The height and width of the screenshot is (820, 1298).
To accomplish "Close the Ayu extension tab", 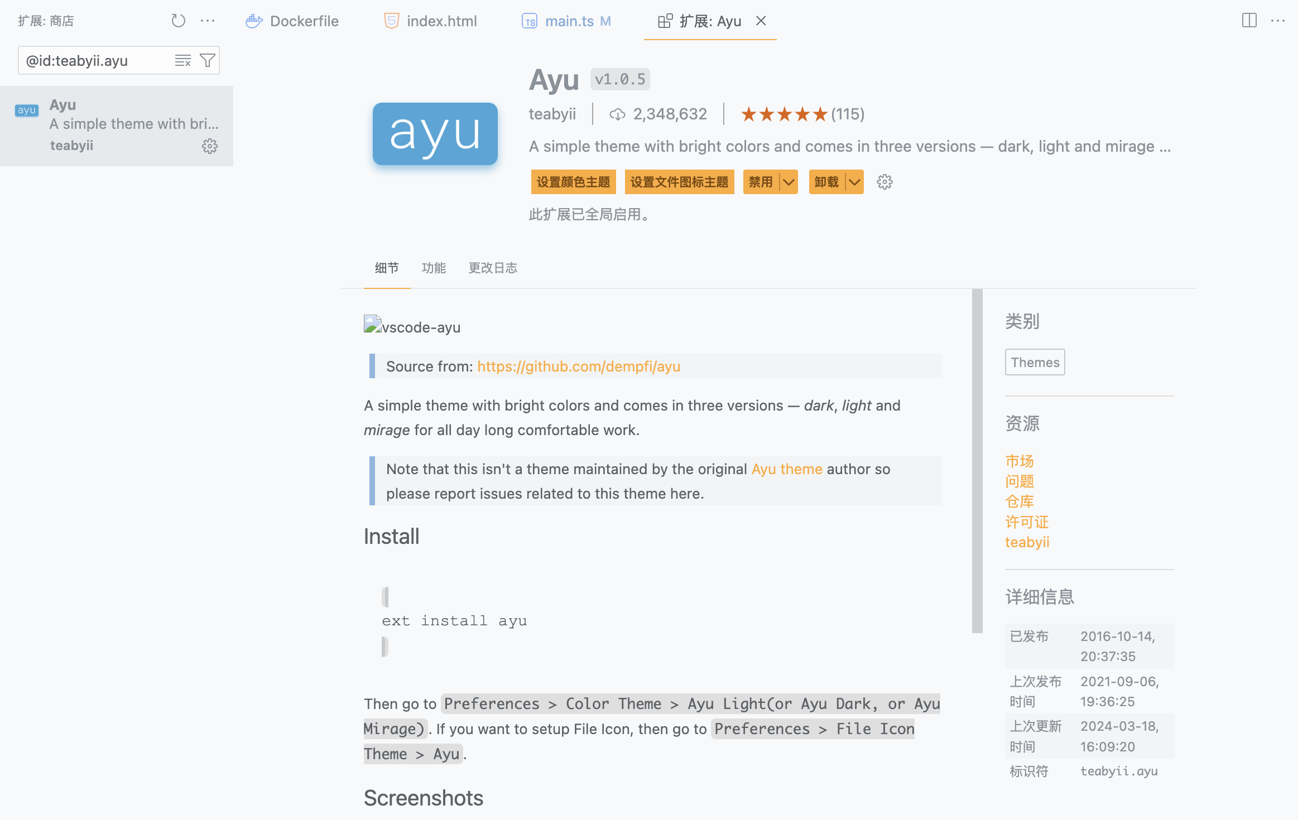I will pos(761,21).
